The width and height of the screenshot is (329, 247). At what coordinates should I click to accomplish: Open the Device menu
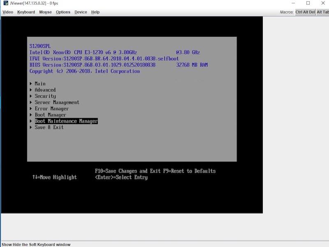point(81,12)
